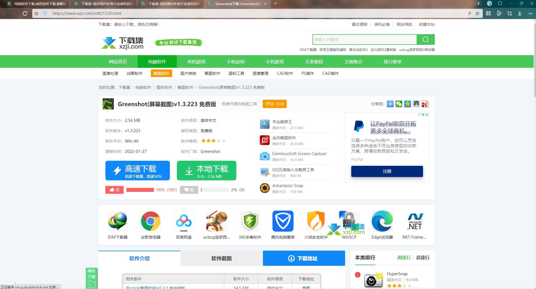
Task: Select the 截图软件 subcategory
Action: [161, 73]
